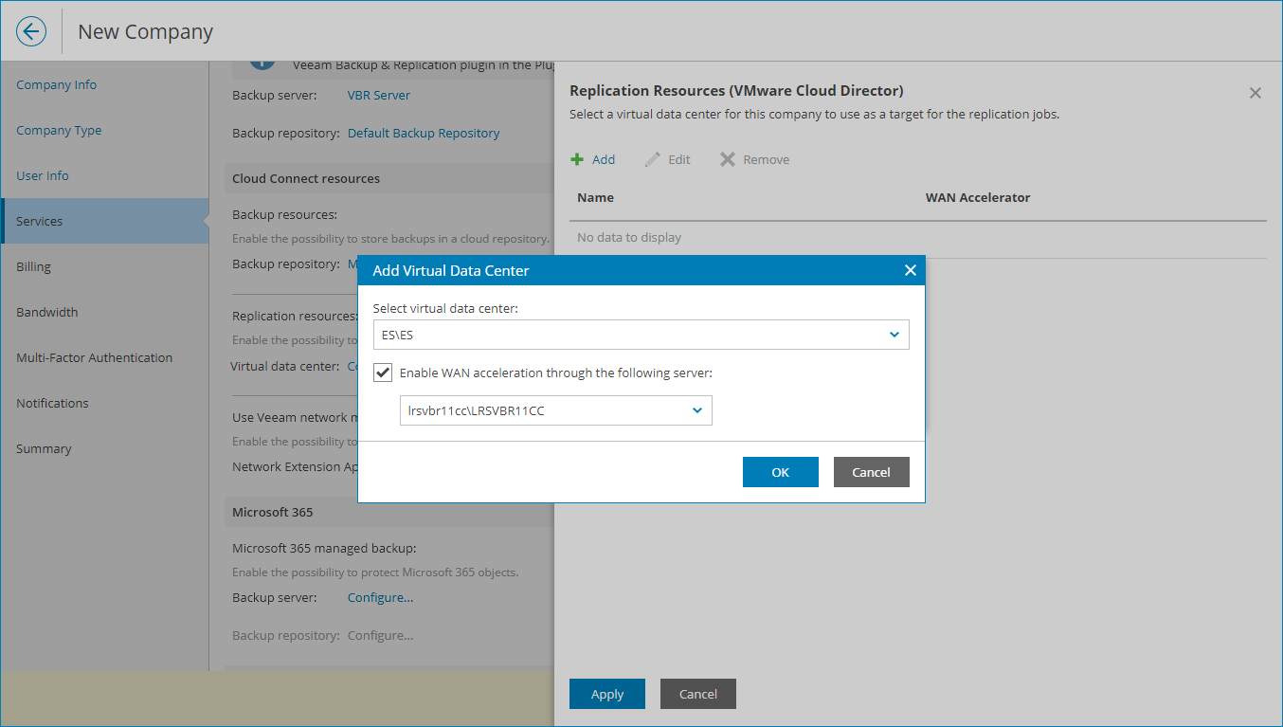Select the Multi-Factor Authentication step
This screenshot has height=727, width=1283.
point(94,357)
